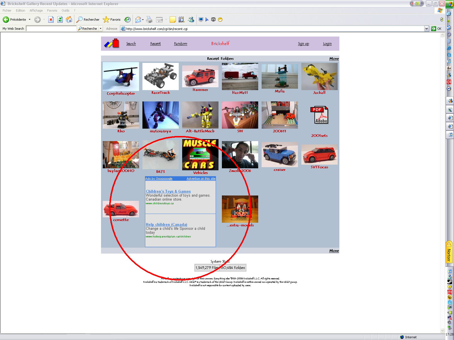Open the ? help menu
Screen dimensions: 454x340
pos(75,10)
